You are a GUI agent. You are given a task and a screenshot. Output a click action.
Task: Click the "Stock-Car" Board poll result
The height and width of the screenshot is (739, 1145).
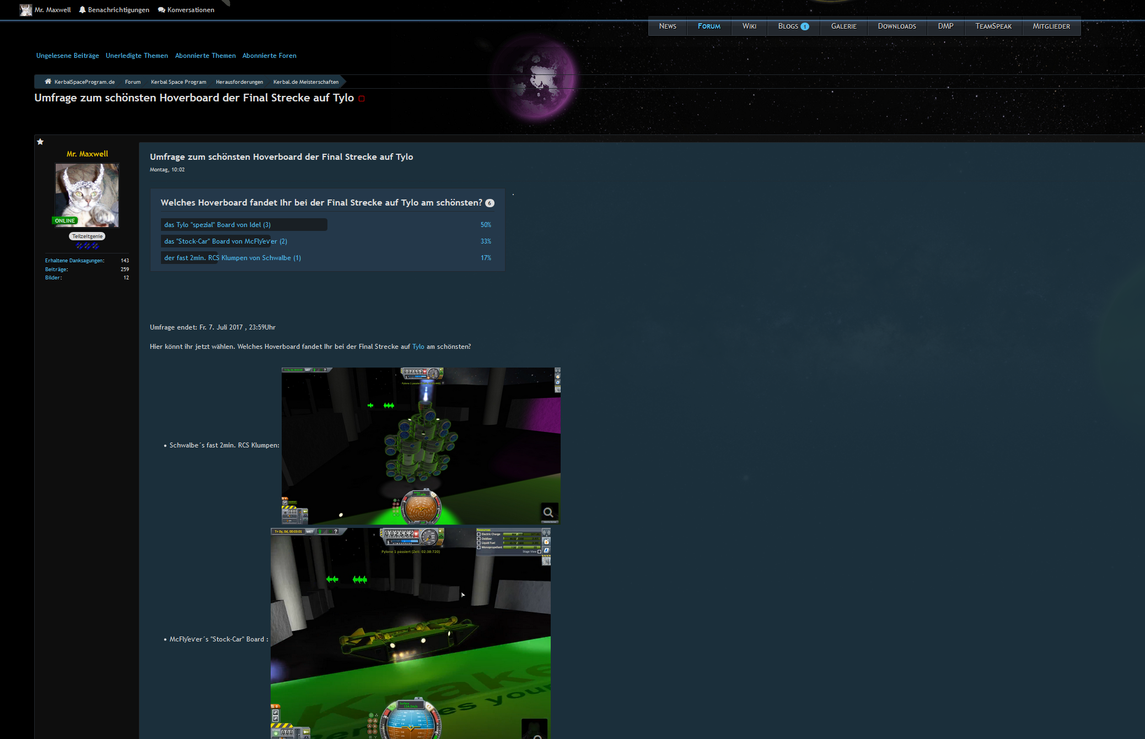(x=225, y=241)
